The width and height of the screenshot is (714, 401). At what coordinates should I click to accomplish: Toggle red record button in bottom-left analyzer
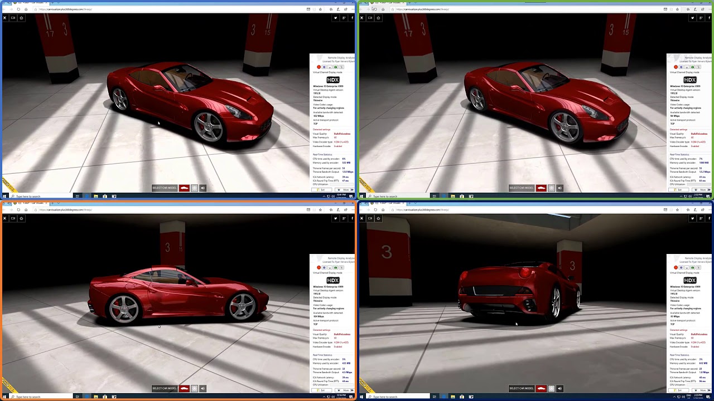[x=319, y=267]
